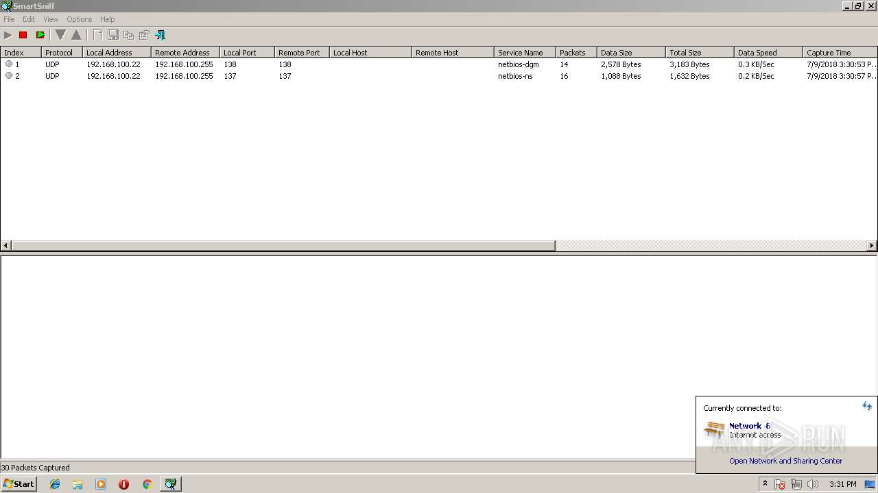Click the 30 Packets Captured status text
This screenshot has height=493, width=878.
point(36,468)
